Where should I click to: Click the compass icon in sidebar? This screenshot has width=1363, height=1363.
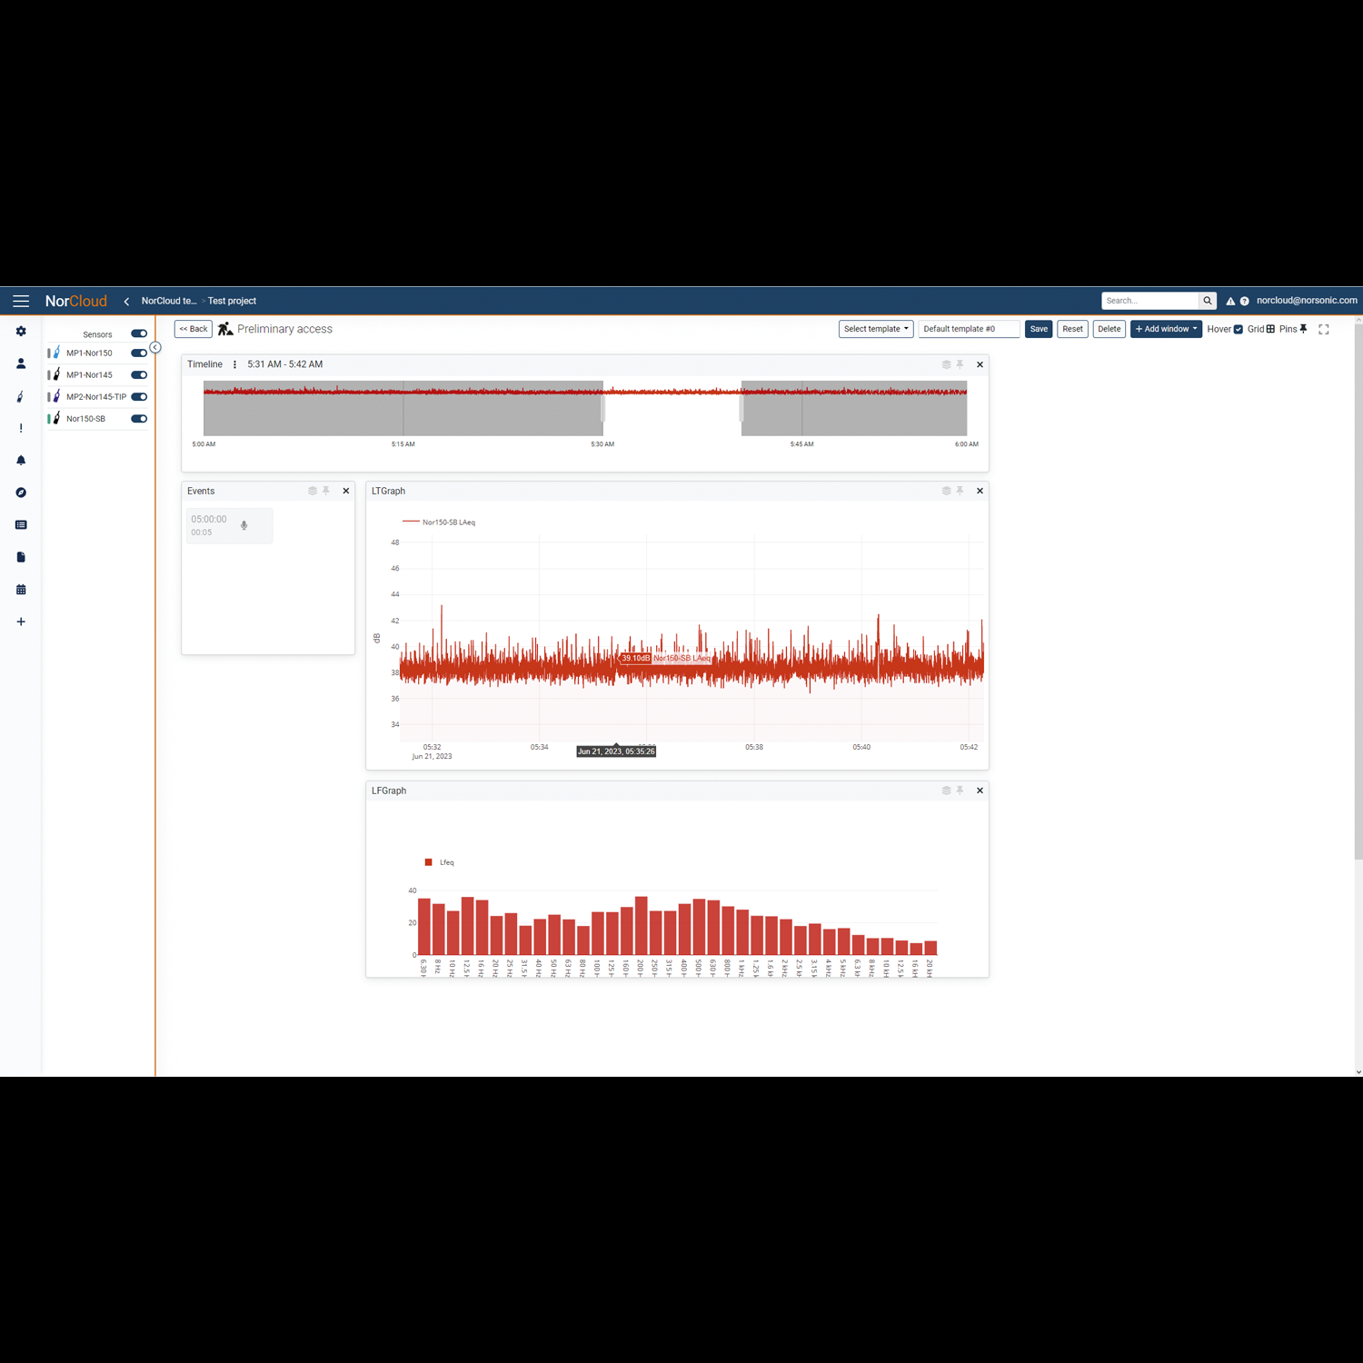click(x=21, y=492)
